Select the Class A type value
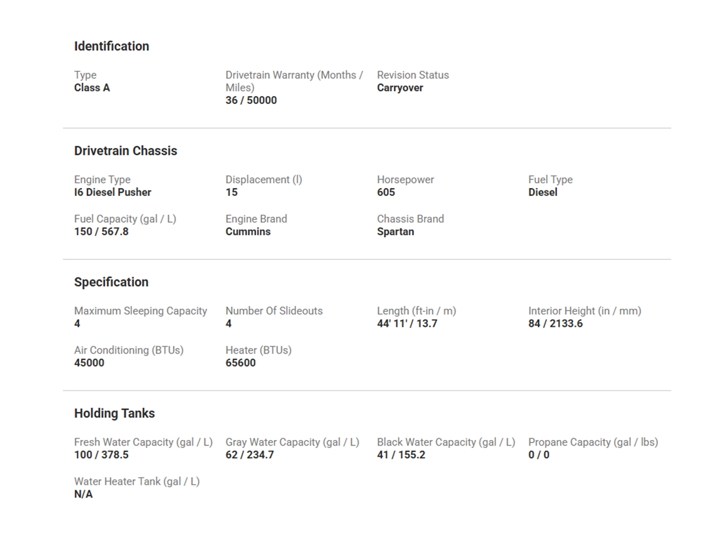The height and width of the screenshot is (544, 725). pyautogui.click(x=92, y=88)
